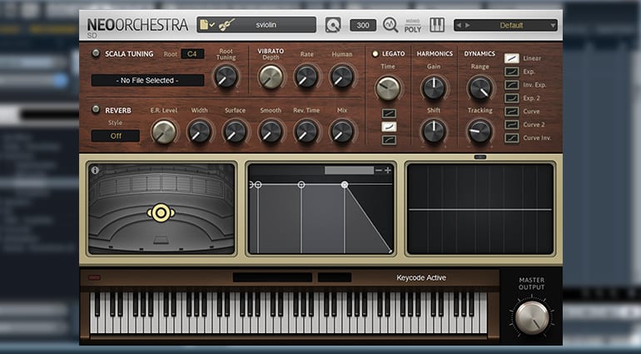Toggle the piano keyboard view icon
The height and width of the screenshot is (354, 641).
point(436,25)
